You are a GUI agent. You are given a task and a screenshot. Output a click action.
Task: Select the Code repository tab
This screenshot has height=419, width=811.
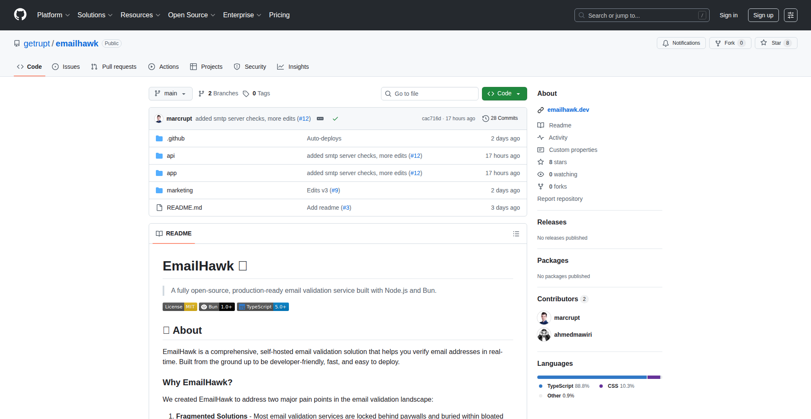pyautogui.click(x=30, y=67)
